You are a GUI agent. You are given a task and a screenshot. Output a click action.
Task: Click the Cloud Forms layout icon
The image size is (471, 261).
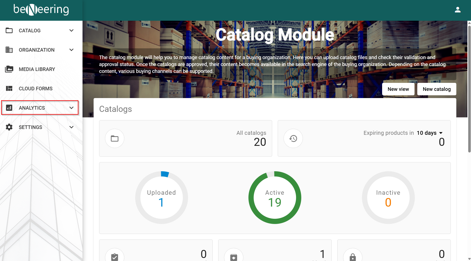pyautogui.click(x=9, y=88)
